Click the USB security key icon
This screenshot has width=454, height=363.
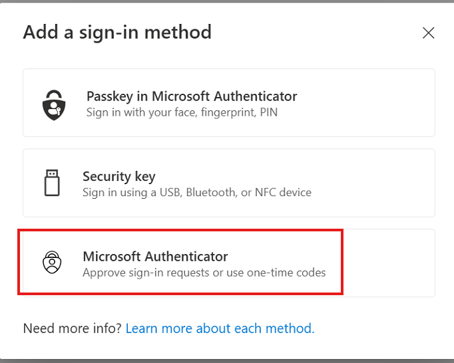(52, 183)
